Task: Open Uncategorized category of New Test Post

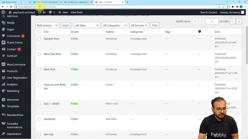Action: point(138,54)
